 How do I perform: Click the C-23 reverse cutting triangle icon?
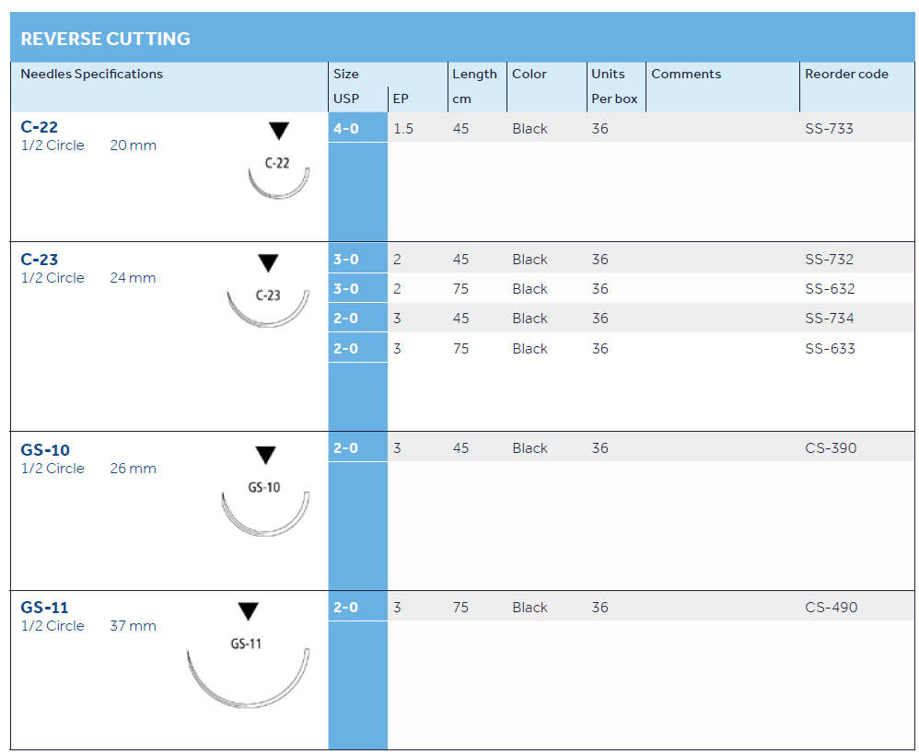point(268,264)
